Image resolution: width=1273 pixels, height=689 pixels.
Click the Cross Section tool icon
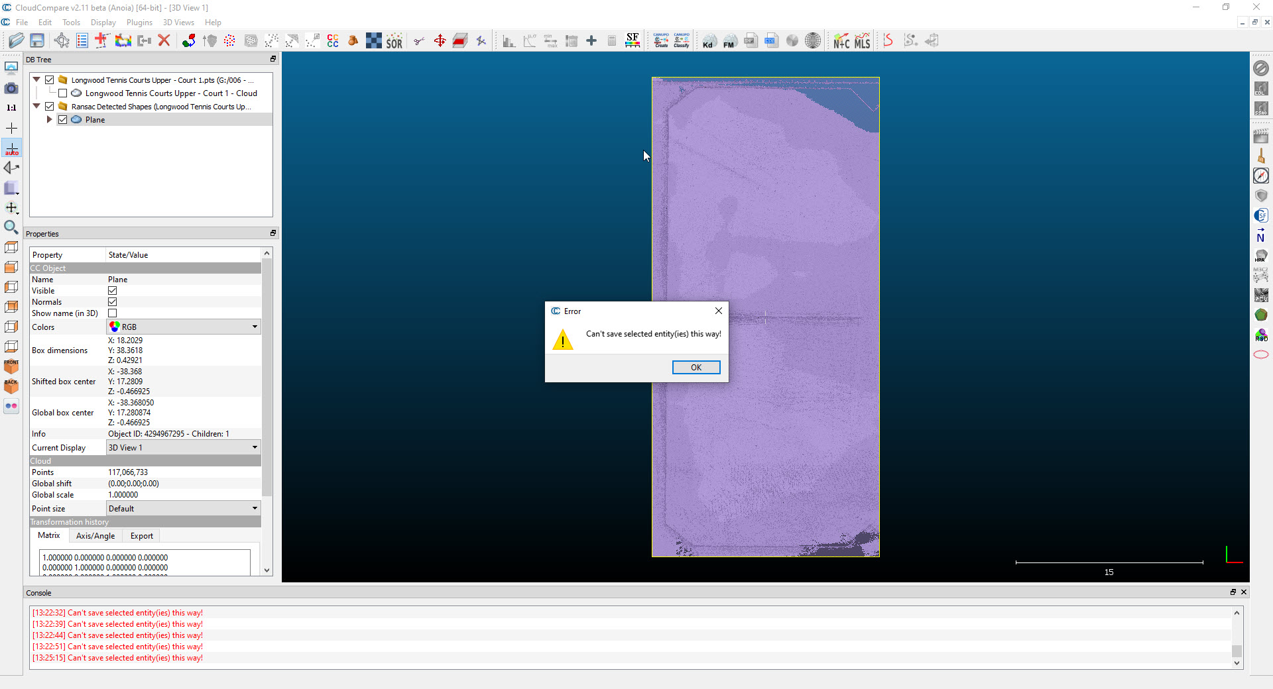click(460, 41)
